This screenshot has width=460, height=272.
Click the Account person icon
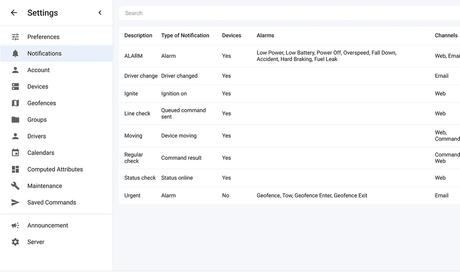click(15, 70)
